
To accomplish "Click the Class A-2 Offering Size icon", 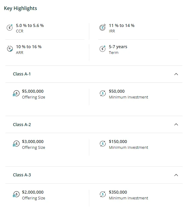I will pyautogui.click(x=16, y=144).
